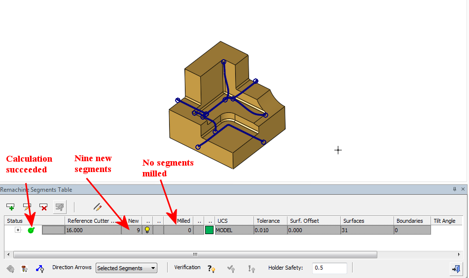This screenshot has width=469, height=278.
Task: Pin the Remachine Segments Table panel
Action: pyautogui.click(x=455, y=189)
